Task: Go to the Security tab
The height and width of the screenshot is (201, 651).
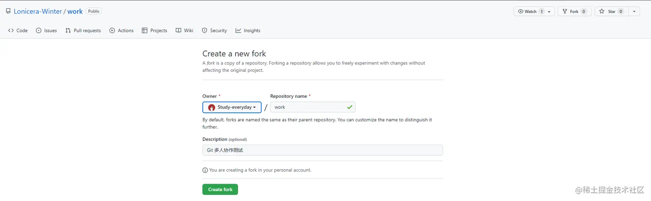Action: pyautogui.click(x=214, y=31)
